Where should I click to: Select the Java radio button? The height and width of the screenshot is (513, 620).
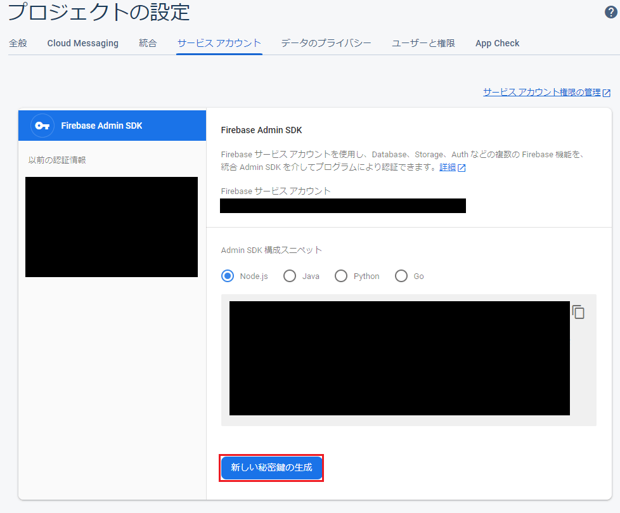tap(290, 276)
